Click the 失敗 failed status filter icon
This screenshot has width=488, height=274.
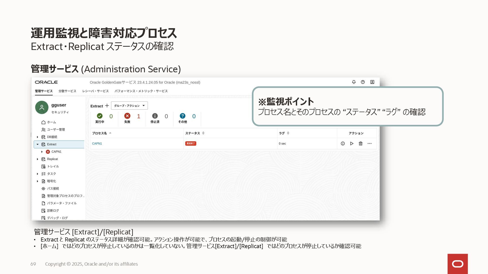point(127,116)
